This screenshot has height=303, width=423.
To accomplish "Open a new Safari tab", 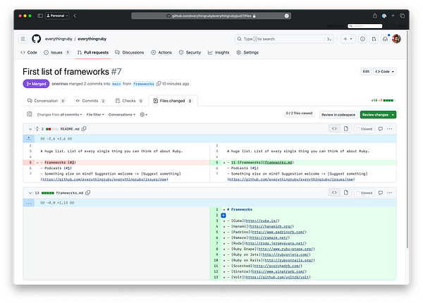I will pyautogui.click(x=393, y=16).
